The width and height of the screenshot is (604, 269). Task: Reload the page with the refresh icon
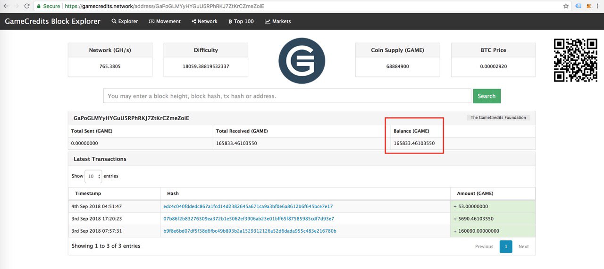click(27, 6)
